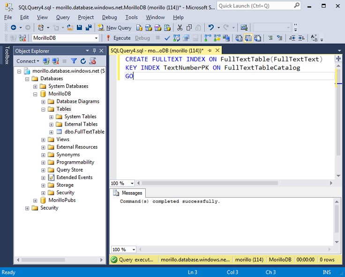Click the Disconnect icon in Object Explorer
Image resolution: width=345 pixels, height=277 pixels.
tap(55, 61)
